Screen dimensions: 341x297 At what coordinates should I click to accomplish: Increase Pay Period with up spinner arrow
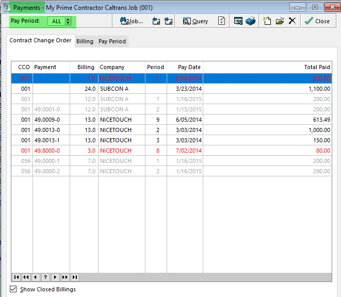click(x=68, y=19)
